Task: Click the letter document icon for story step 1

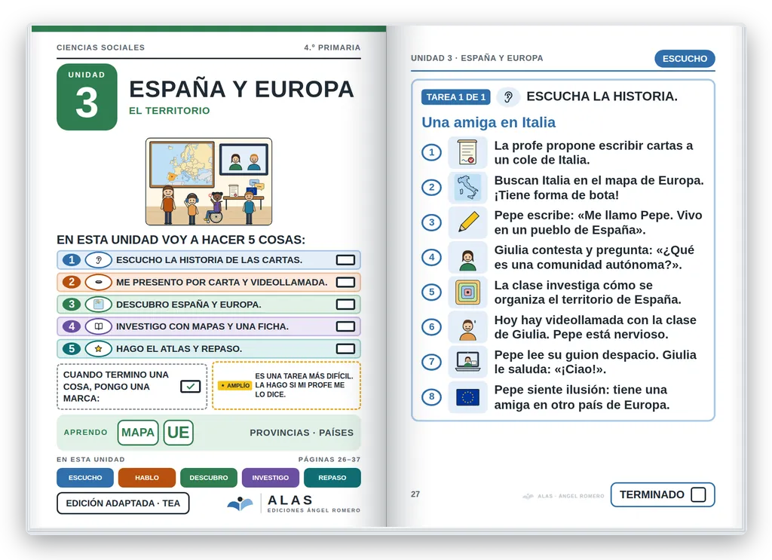Action: point(467,152)
